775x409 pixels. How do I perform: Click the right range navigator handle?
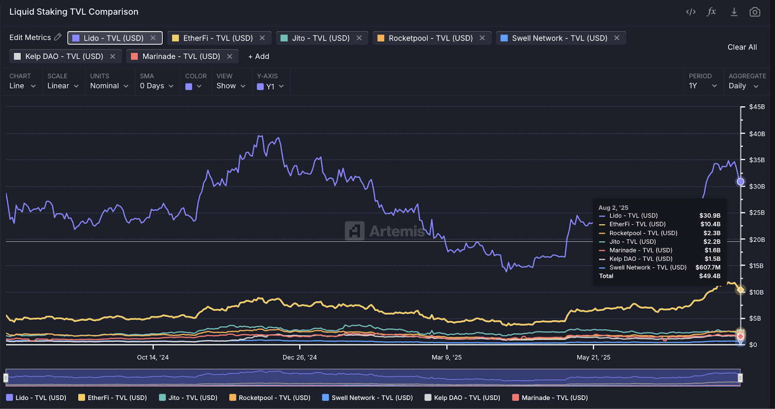pos(740,378)
